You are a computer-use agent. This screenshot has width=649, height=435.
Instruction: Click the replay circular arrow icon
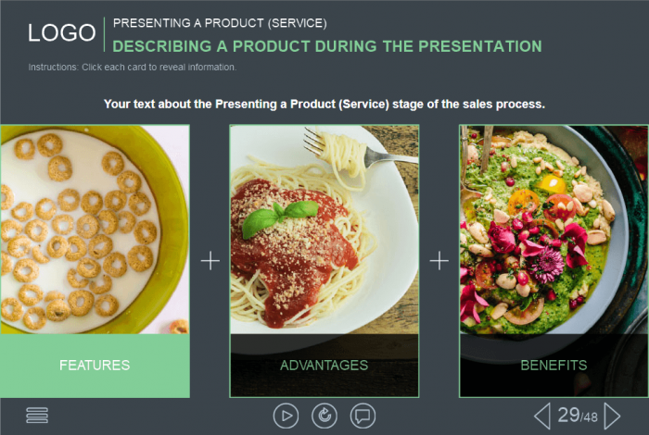[324, 416]
